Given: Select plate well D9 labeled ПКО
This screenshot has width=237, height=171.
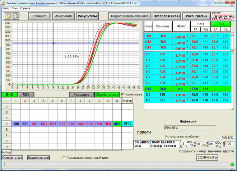Looking at the screenshot, I should (89, 124).
